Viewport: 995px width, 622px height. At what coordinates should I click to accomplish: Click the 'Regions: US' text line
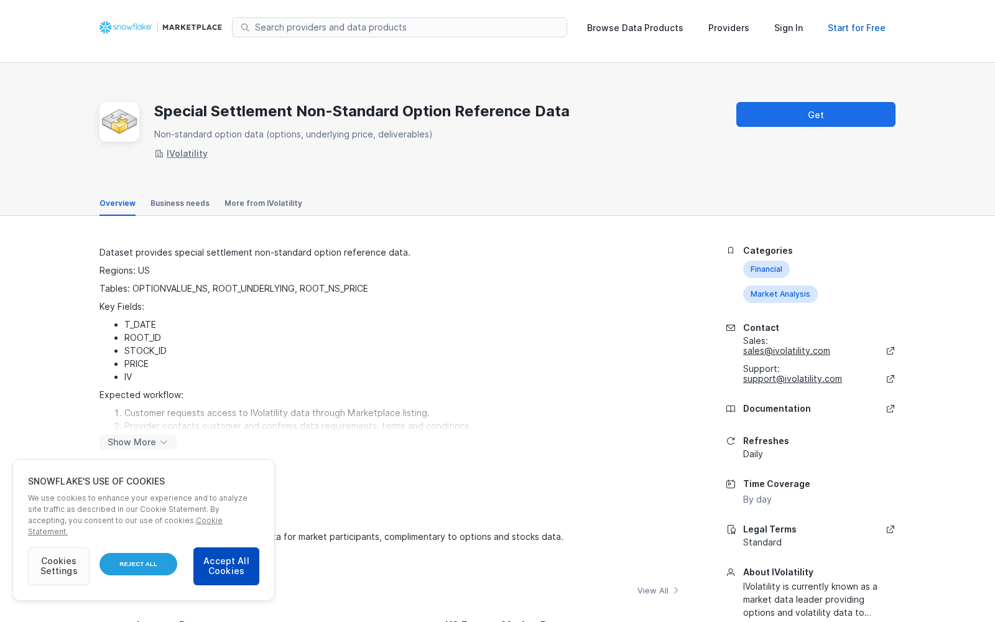[124, 271]
